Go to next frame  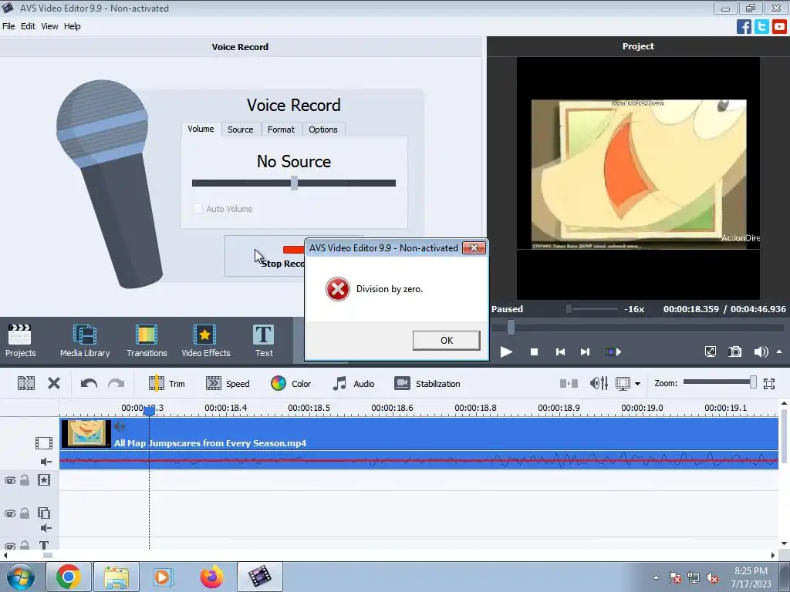click(x=585, y=351)
